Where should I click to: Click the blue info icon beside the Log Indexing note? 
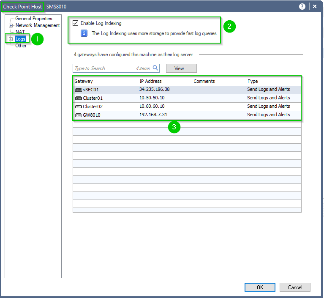coord(84,33)
